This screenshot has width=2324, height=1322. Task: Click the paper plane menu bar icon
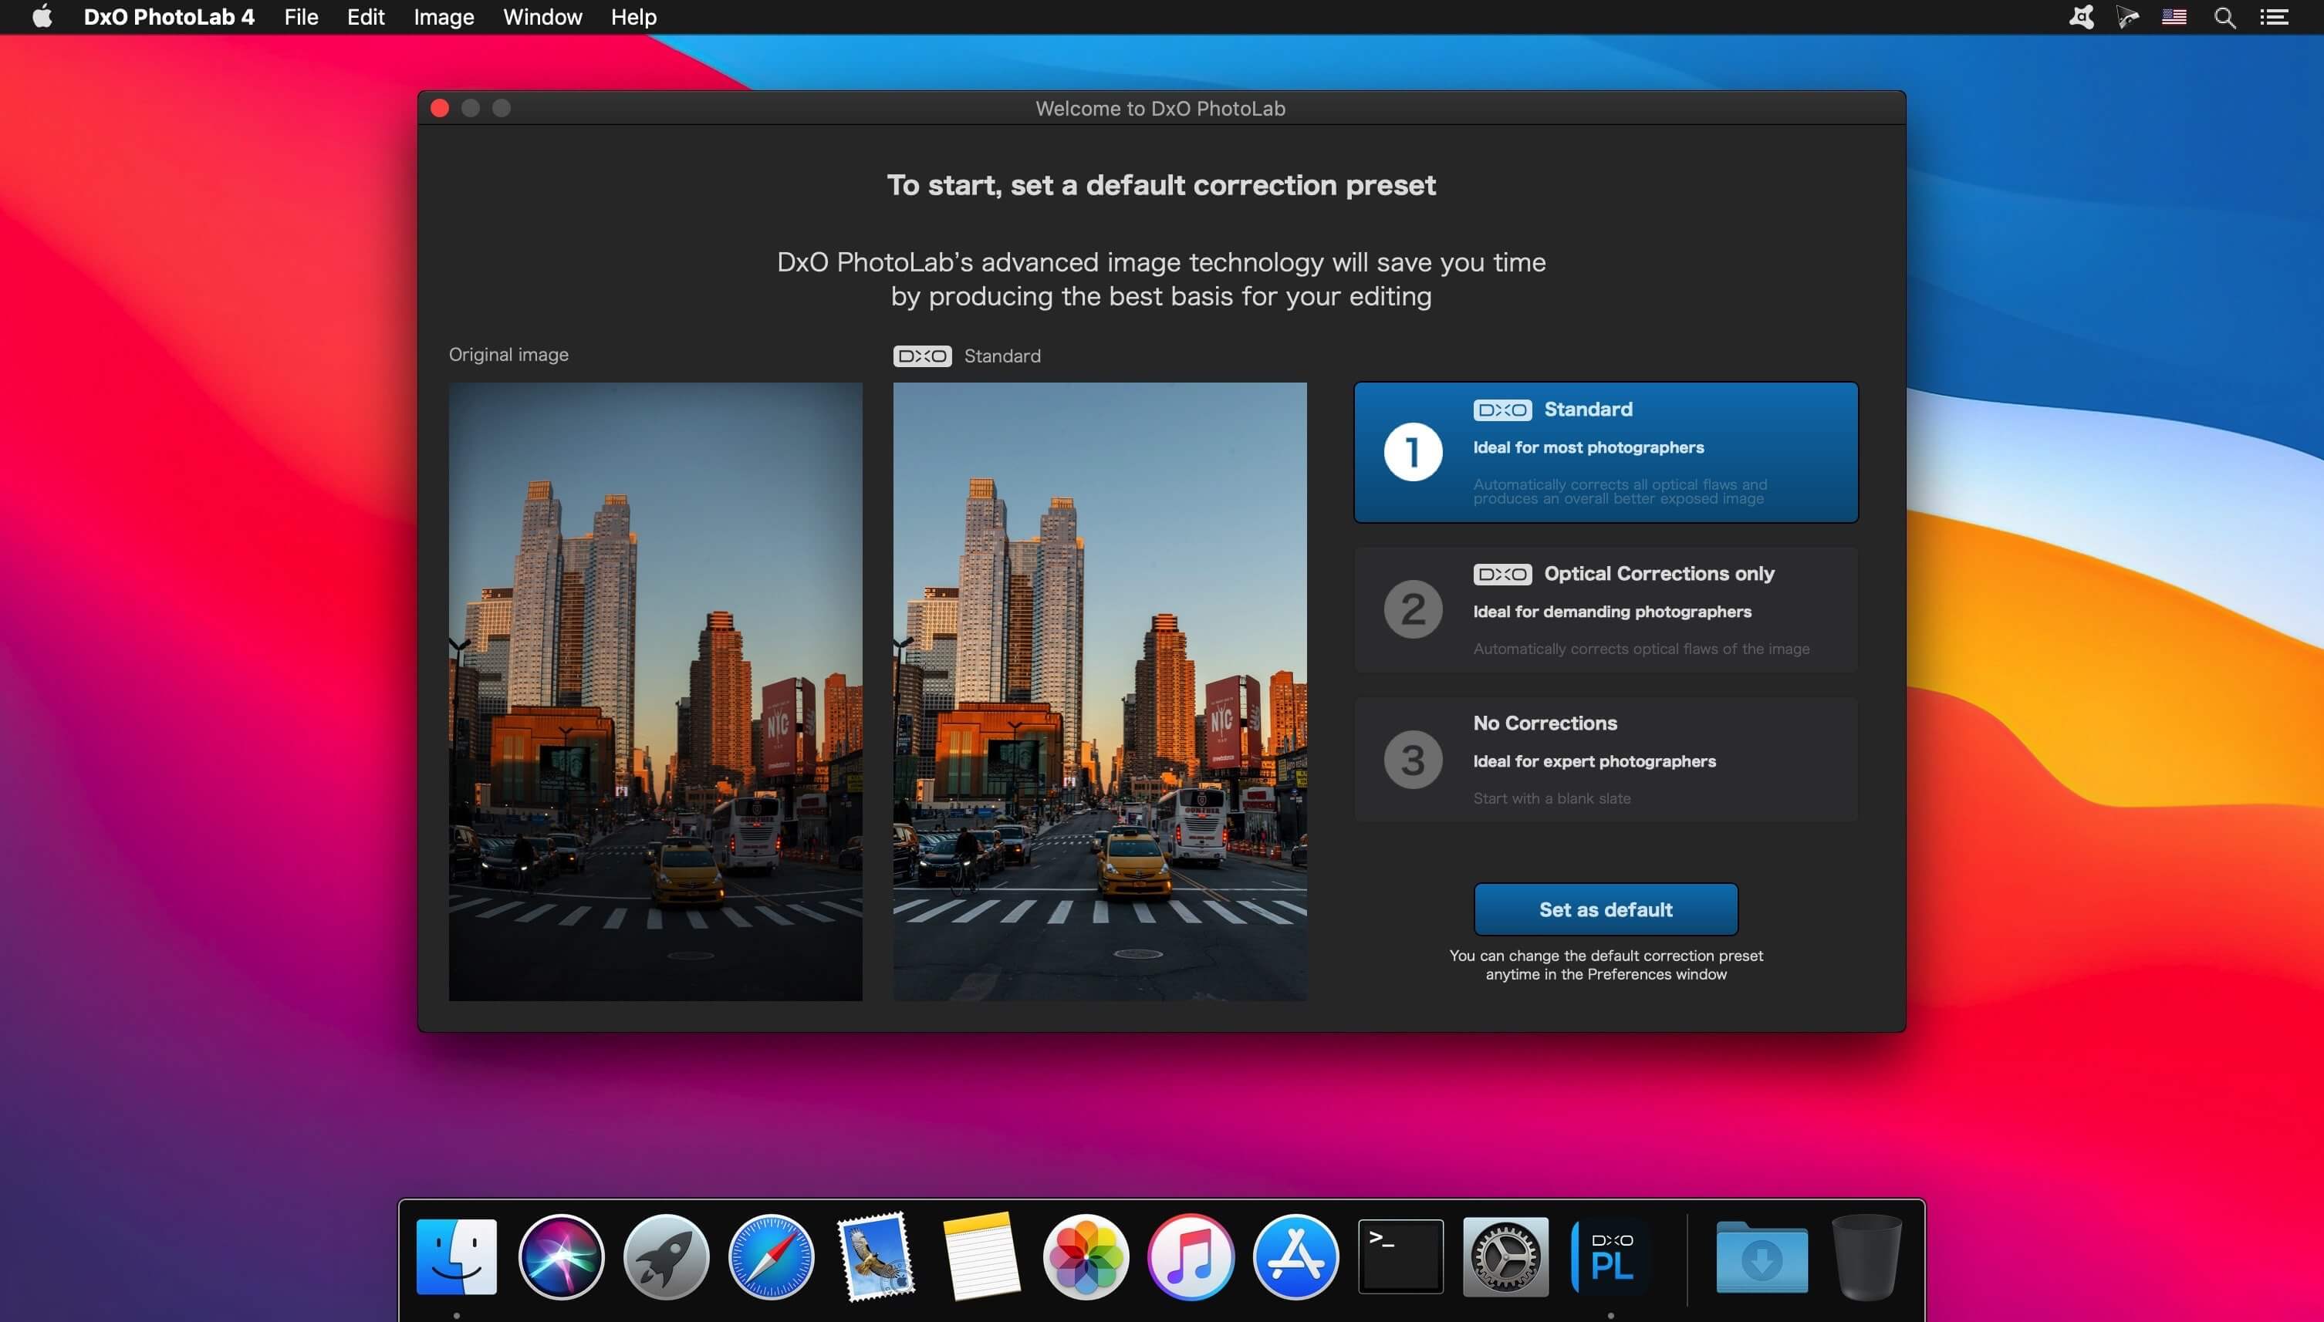coord(2127,17)
